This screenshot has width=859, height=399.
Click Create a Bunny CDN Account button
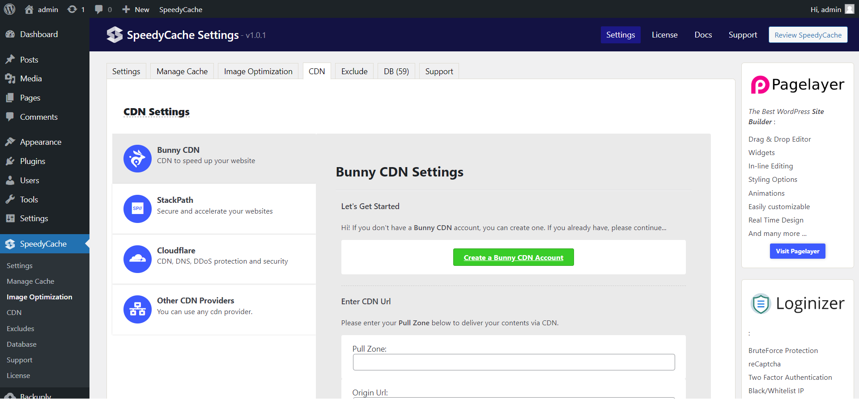(513, 258)
